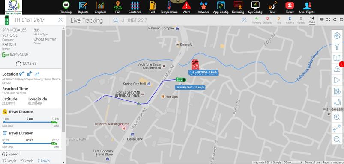Clear the vehicle search field
Screen dimensions: 344x164
(244, 20)
